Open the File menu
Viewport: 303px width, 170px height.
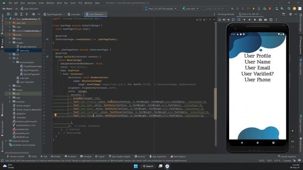pyautogui.click(x=10, y=3)
